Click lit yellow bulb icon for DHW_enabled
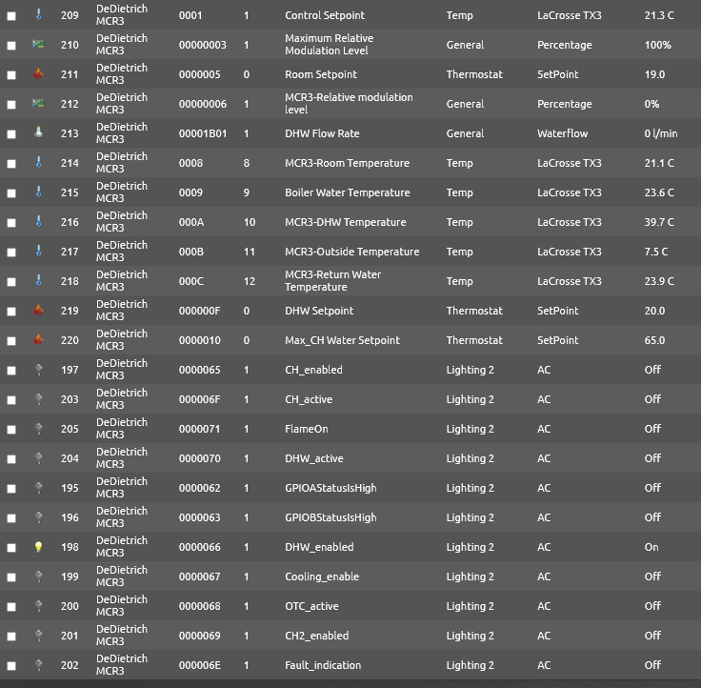 (x=38, y=547)
